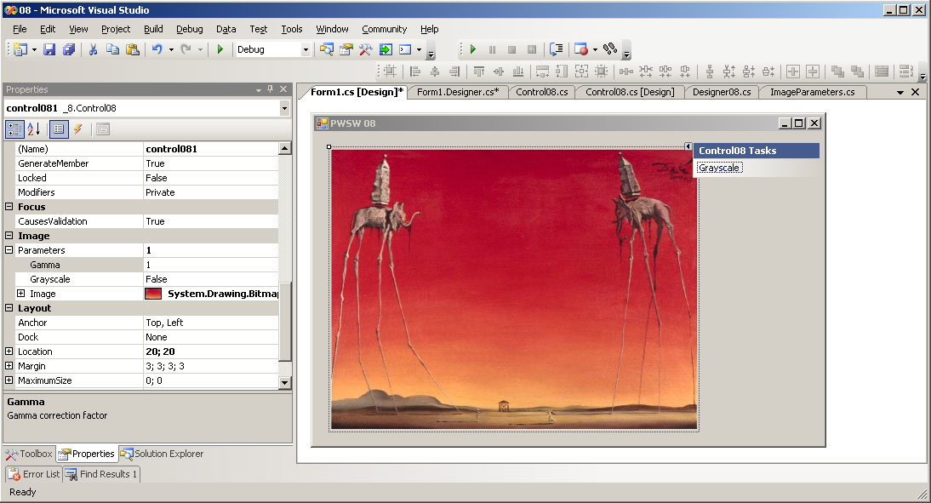Image resolution: width=931 pixels, height=503 pixels.
Task: Click the Grayscale smart tag link
Action: click(x=719, y=168)
